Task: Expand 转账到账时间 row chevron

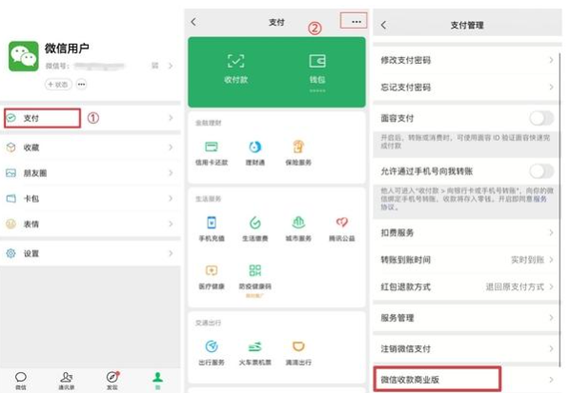Action: click(551, 260)
